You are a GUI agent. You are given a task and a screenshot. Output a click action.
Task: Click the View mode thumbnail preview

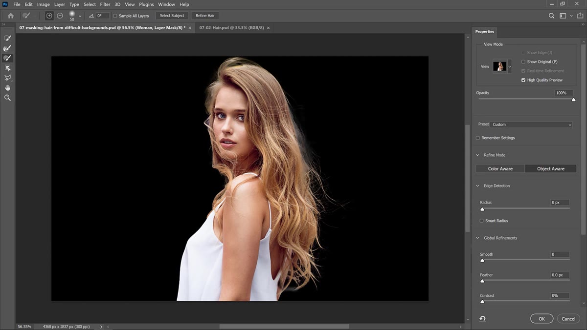tap(500, 66)
